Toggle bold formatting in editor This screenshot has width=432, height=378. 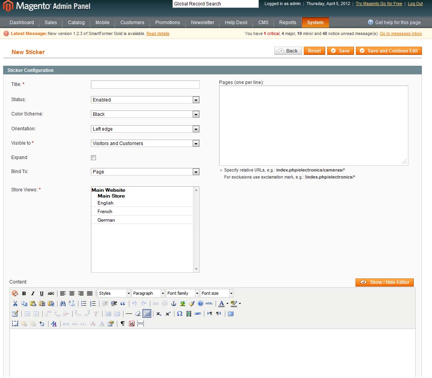24,294
